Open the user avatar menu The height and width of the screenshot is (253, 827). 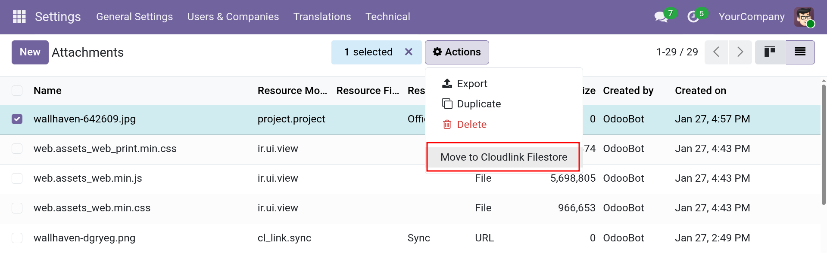[x=804, y=17]
